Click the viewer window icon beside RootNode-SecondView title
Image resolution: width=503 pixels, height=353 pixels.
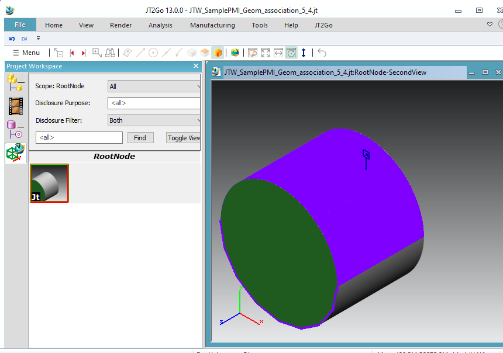point(216,72)
